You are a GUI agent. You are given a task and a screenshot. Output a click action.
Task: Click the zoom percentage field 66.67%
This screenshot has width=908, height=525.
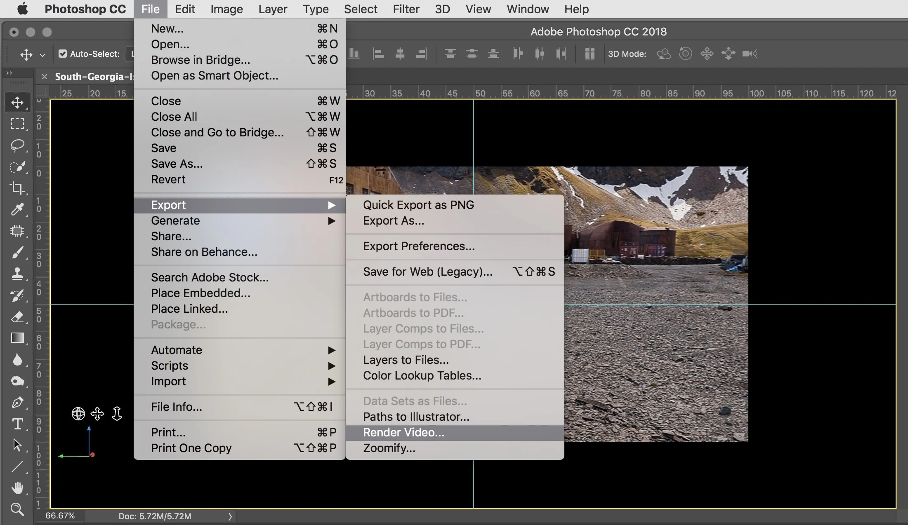click(60, 516)
